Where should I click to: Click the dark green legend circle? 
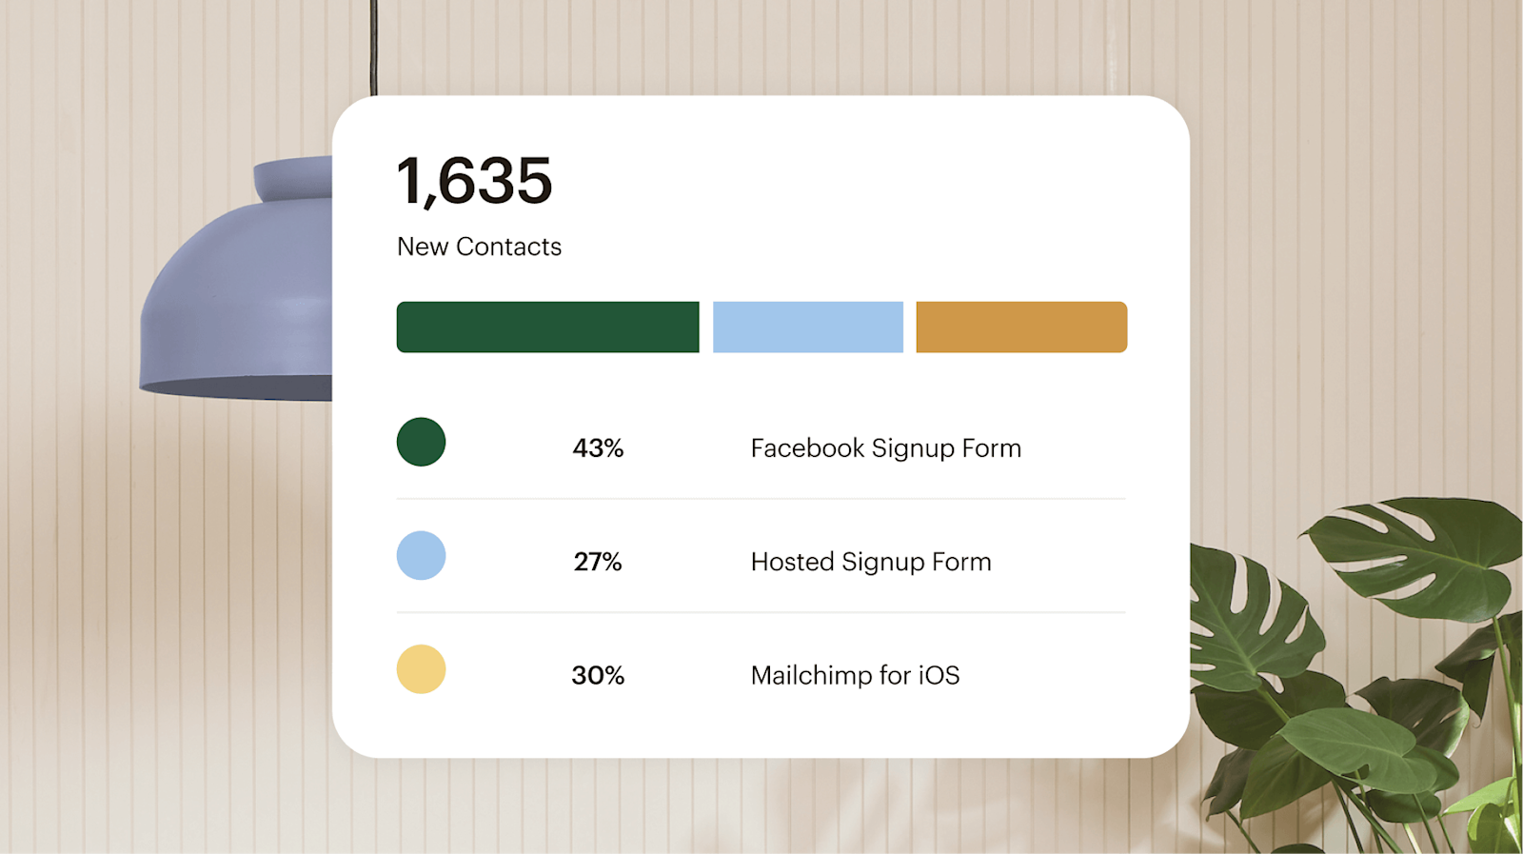coord(421,442)
